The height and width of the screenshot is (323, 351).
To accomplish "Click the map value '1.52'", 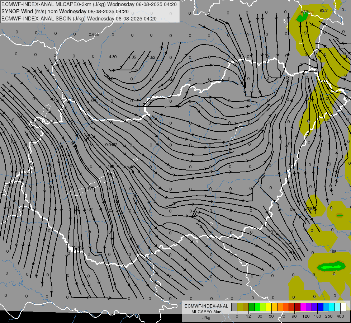I will (x=152, y=57).
